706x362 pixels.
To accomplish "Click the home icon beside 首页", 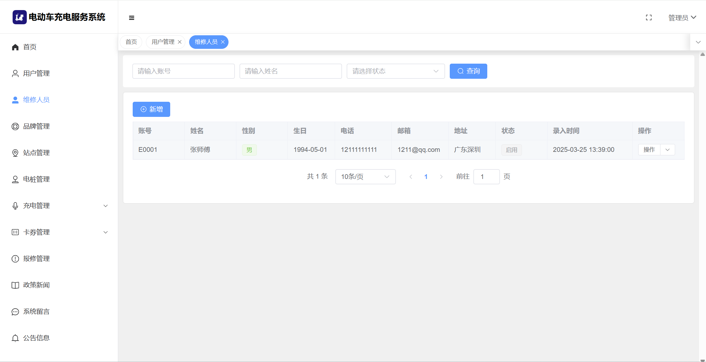I will pos(15,47).
